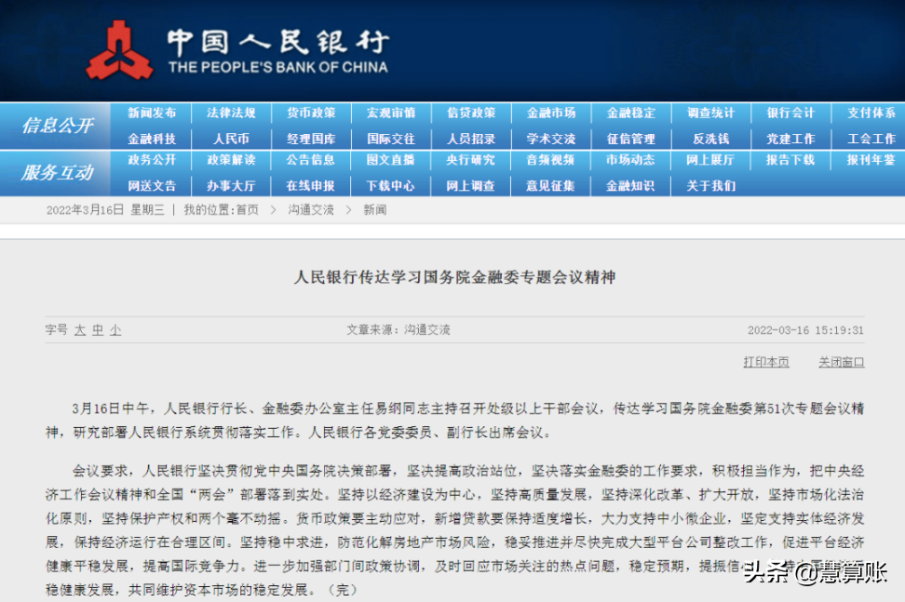Open 网上调查 navigation item

(x=471, y=186)
